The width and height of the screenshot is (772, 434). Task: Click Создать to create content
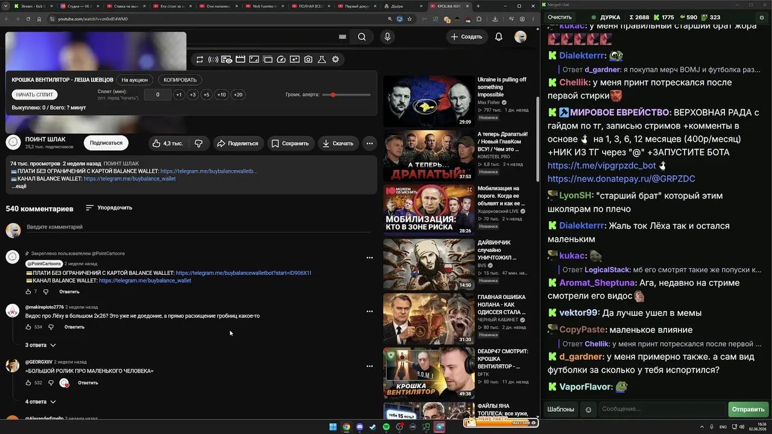point(467,37)
